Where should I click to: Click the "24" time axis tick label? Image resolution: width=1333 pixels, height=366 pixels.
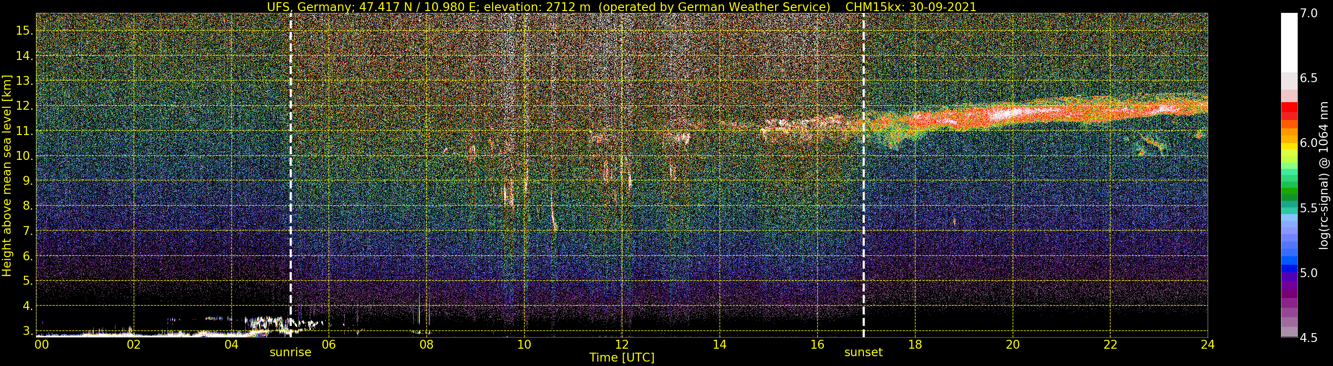point(1207,344)
